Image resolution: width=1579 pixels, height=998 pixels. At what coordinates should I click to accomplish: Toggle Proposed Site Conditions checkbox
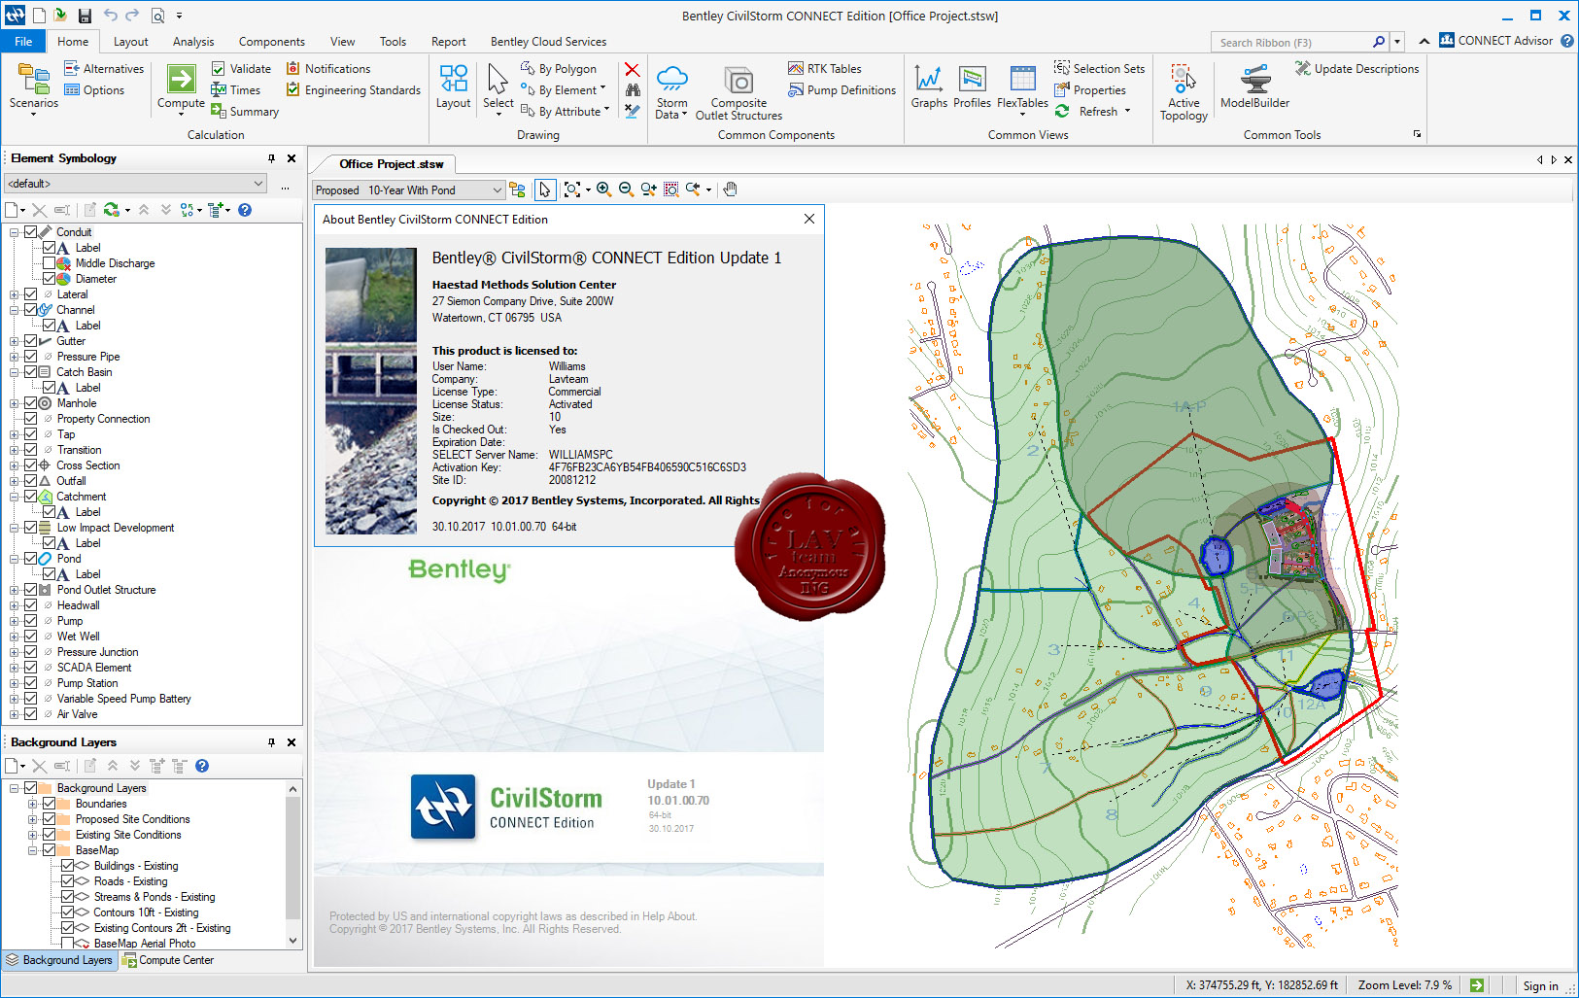(49, 819)
